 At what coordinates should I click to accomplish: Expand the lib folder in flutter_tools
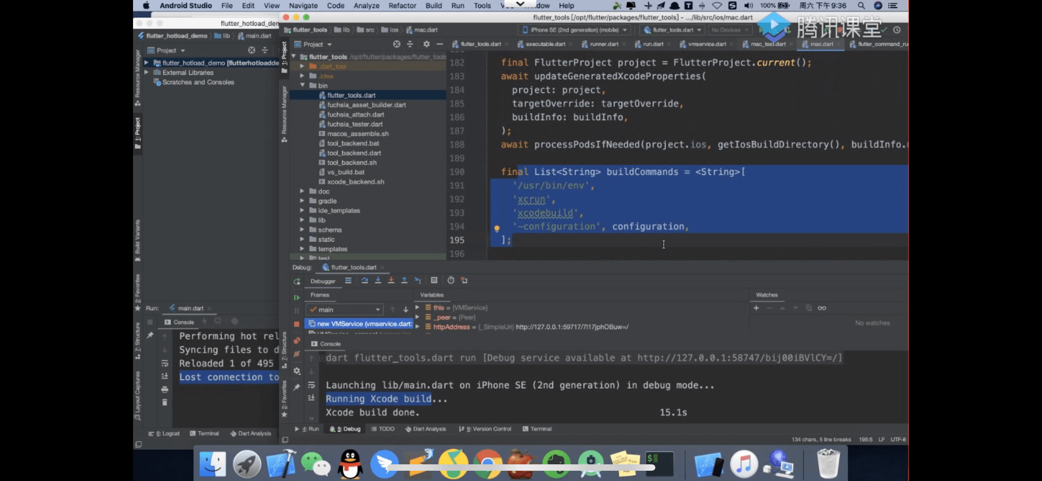(x=302, y=220)
